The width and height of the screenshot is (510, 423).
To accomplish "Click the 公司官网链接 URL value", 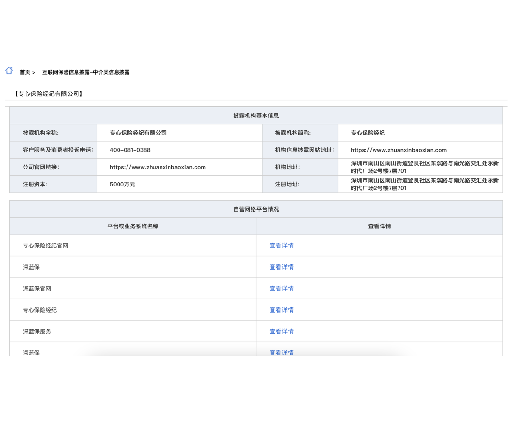I will coord(158,167).
